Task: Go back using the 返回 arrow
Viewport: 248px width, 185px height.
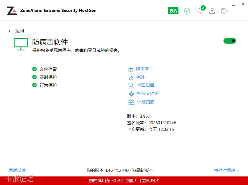Action: (x=10, y=31)
